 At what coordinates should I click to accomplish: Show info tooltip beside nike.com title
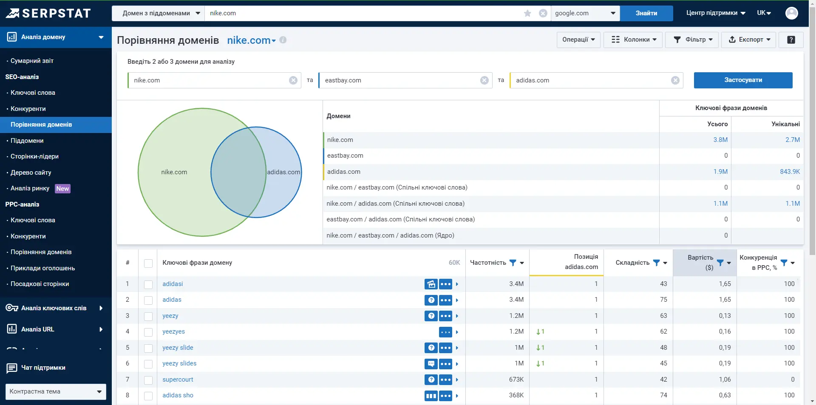[x=283, y=40]
